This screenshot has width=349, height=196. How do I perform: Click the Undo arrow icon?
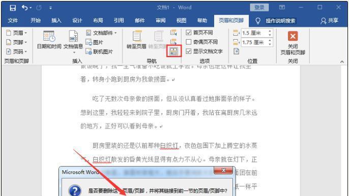tap(24, 8)
